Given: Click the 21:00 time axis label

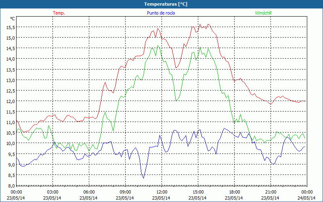Looking at the screenshot, I should (271, 192).
